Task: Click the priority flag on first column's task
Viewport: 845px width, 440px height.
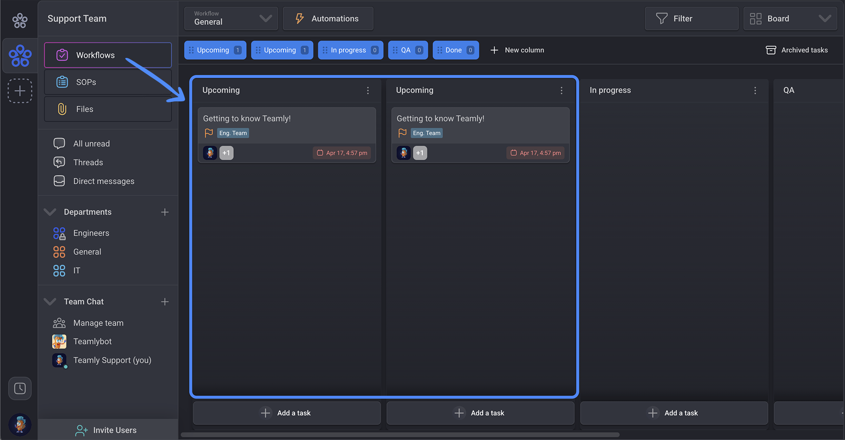Action: [x=209, y=133]
